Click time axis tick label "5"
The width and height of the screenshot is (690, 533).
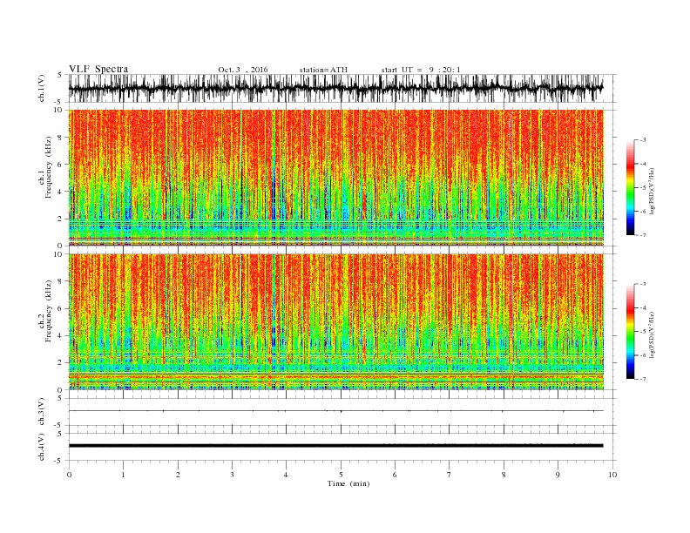(x=341, y=475)
